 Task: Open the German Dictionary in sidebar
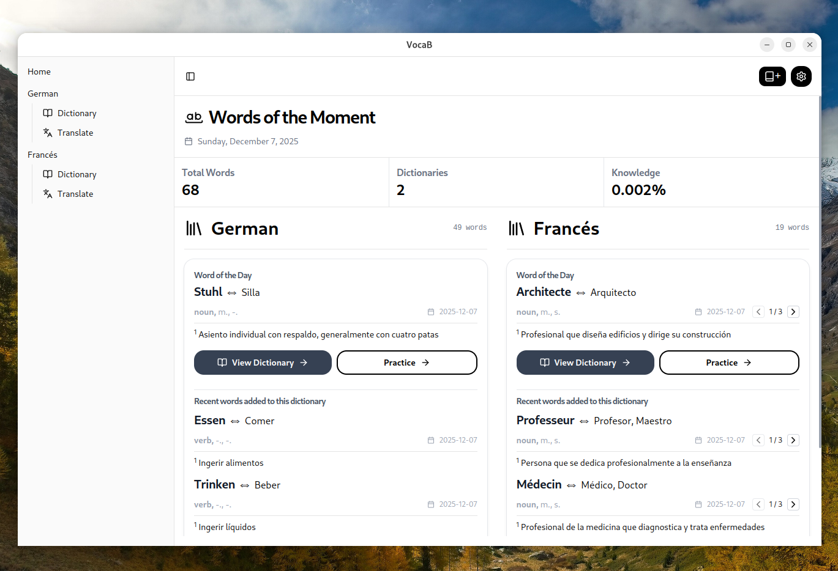click(x=77, y=113)
